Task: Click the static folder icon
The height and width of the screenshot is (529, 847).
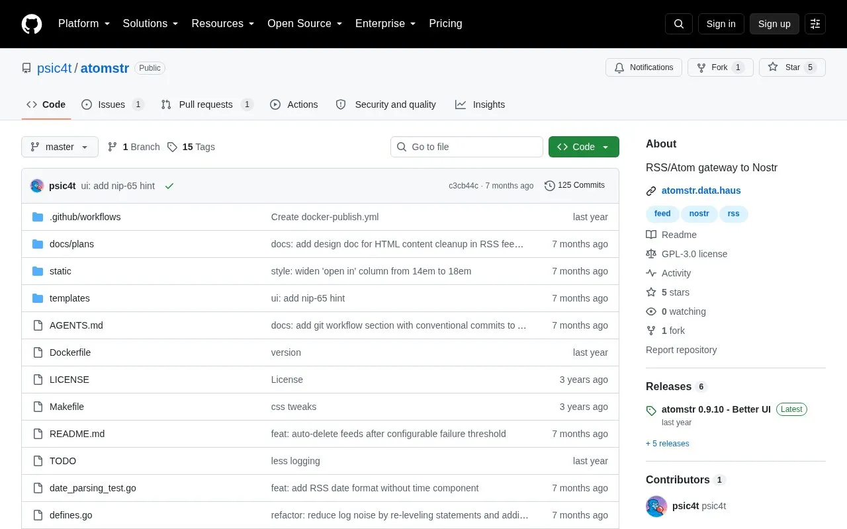Action: (38, 271)
